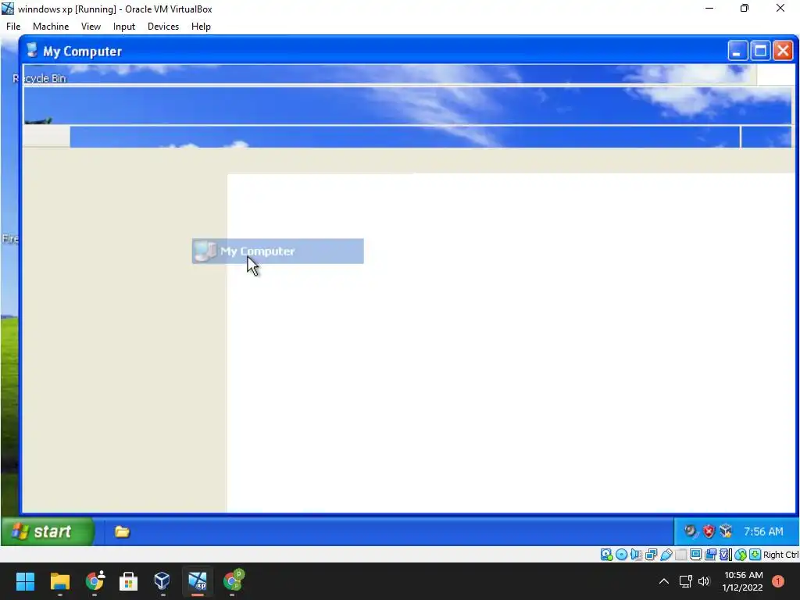Select the My Computer item under cursor
The height and width of the screenshot is (600, 800).
[277, 251]
